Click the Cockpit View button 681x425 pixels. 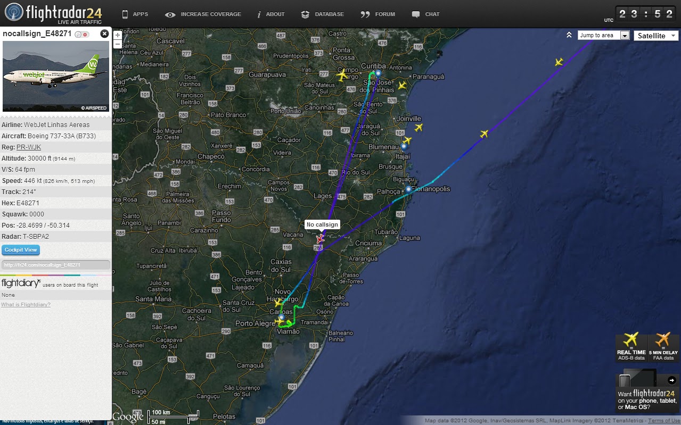pyautogui.click(x=21, y=250)
